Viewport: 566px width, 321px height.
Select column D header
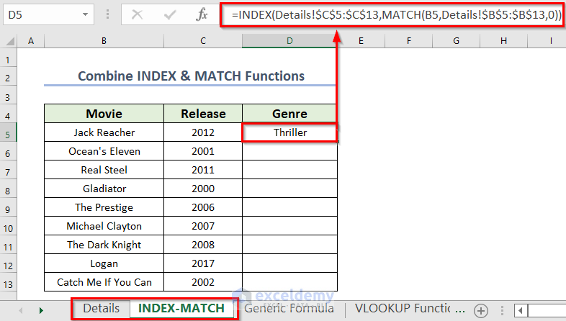tap(289, 42)
